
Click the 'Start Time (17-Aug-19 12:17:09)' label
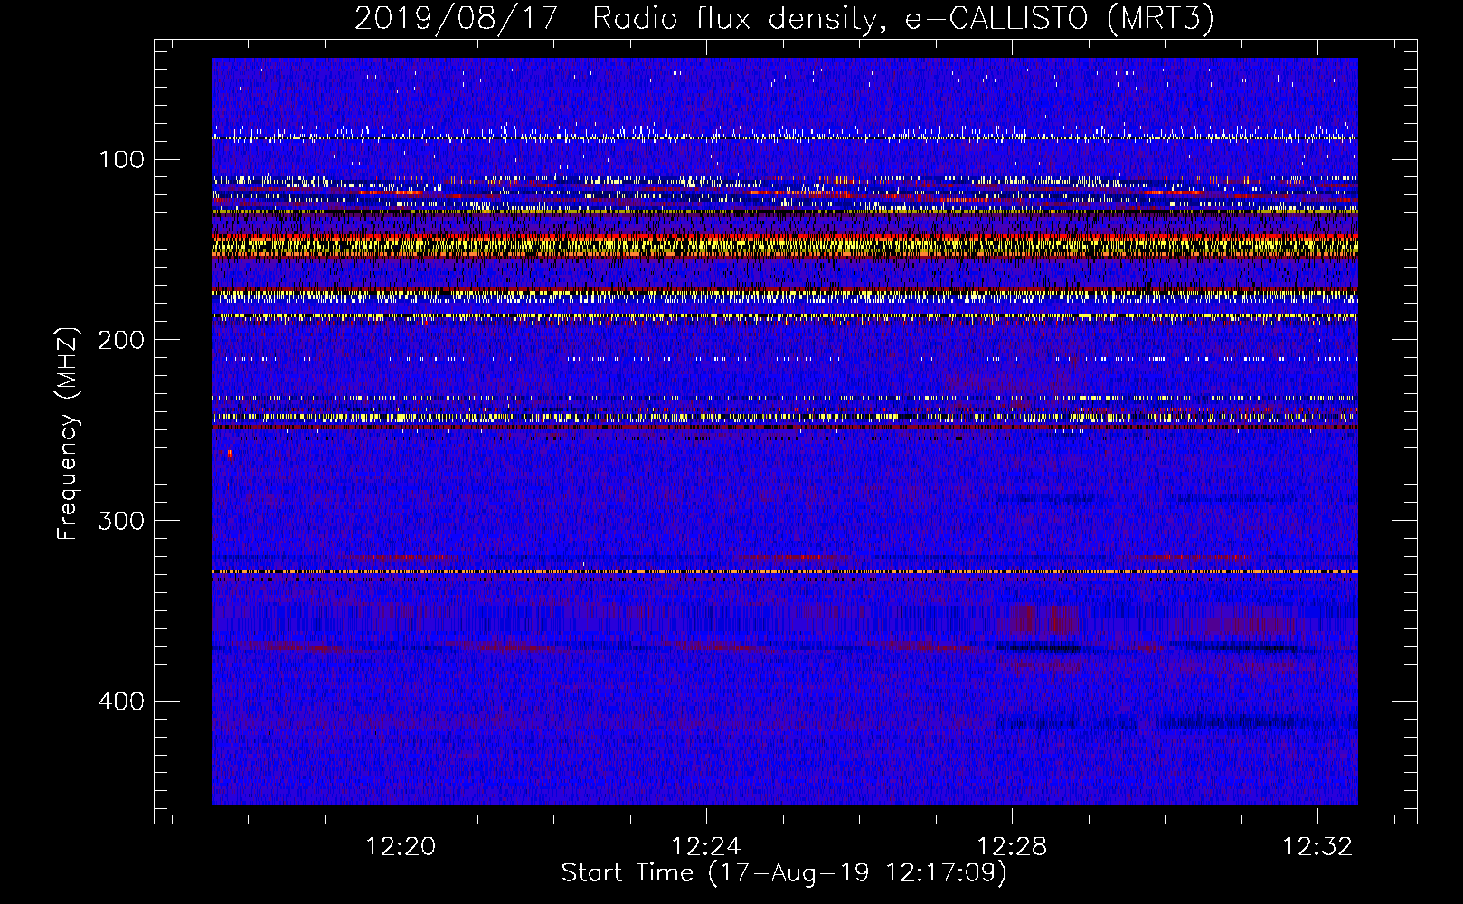784,873
